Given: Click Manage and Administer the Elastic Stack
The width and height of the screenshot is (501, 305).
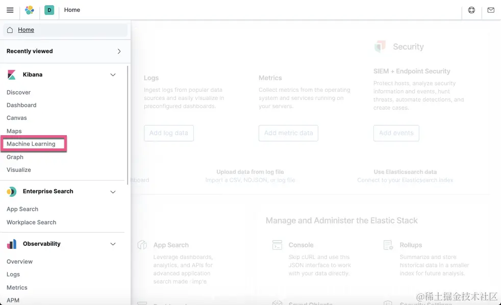Looking at the screenshot, I should (341, 220).
